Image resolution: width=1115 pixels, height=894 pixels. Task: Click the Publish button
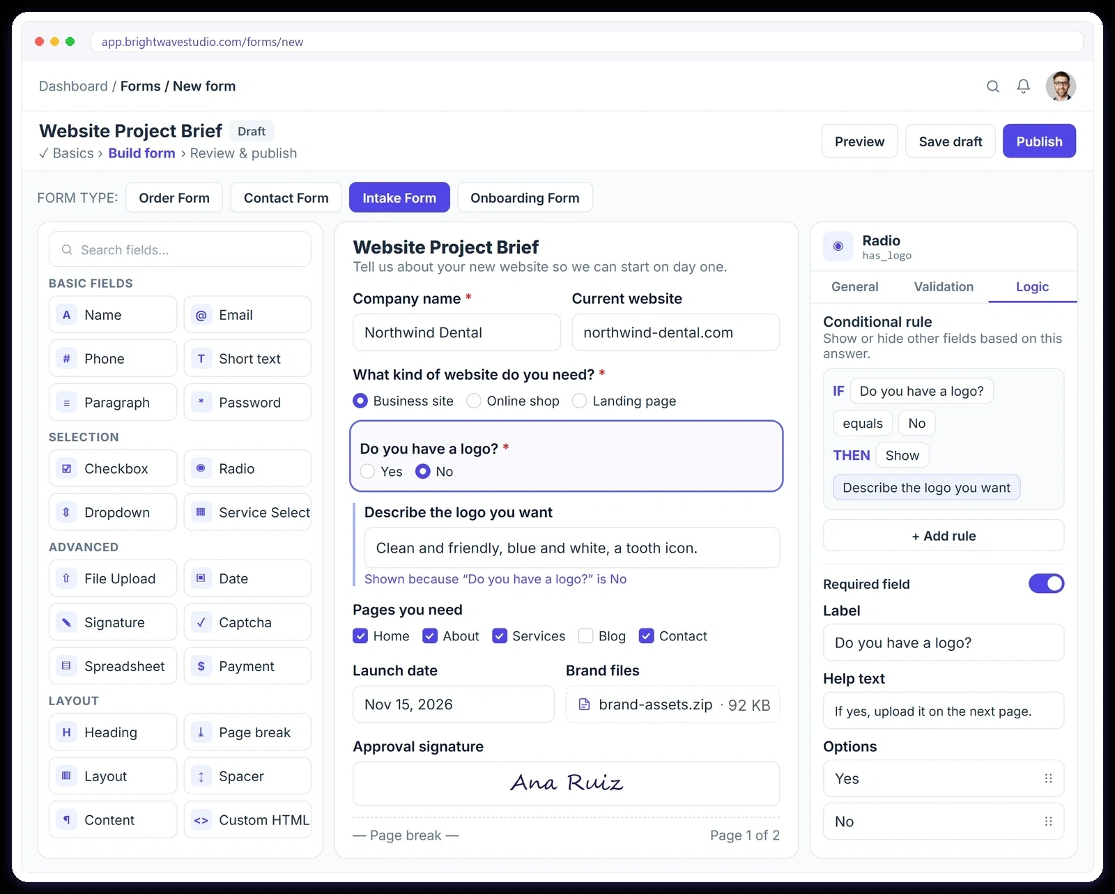click(1039, 141)
